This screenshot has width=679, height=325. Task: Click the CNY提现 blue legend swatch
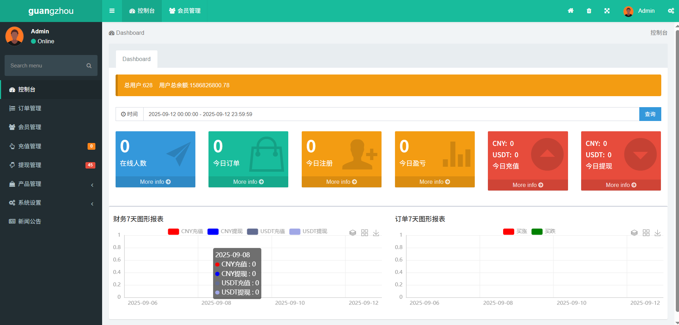coord(213,232)
